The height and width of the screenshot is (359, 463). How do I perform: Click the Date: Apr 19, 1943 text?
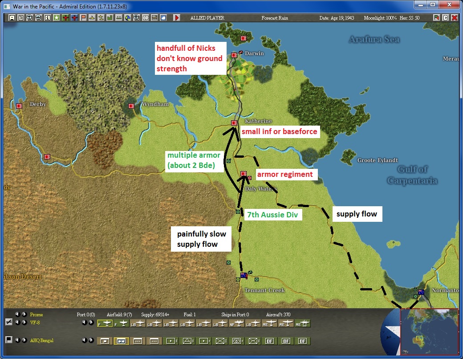click(337, 18)
